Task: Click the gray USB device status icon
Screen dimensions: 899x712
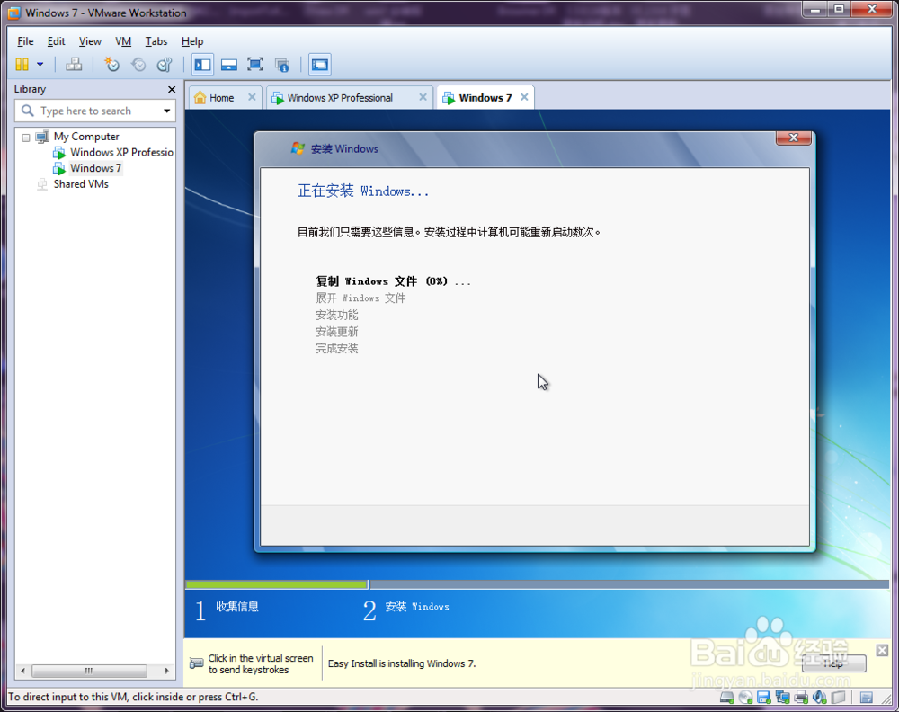Action: (838, 697)
